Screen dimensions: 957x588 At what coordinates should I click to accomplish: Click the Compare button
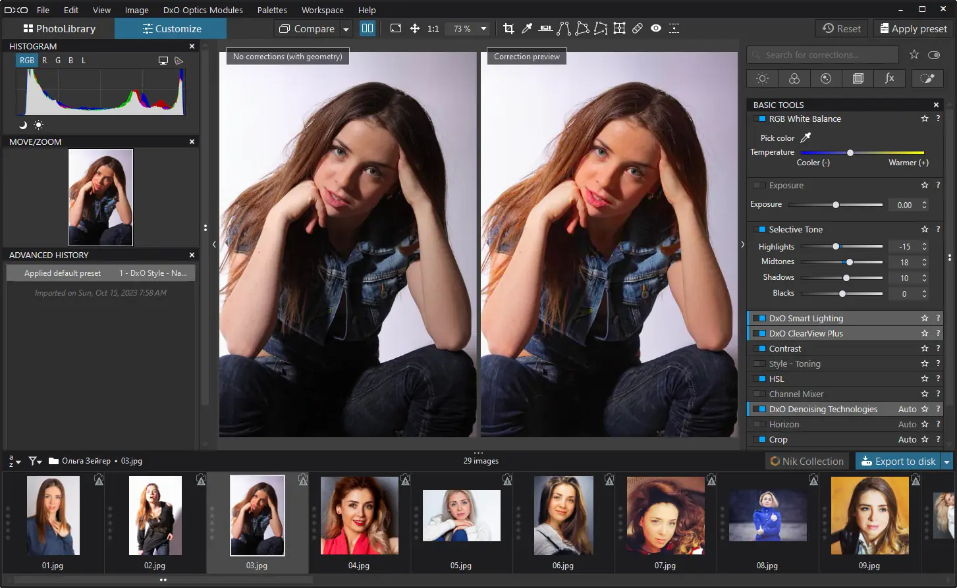(307, 29)
